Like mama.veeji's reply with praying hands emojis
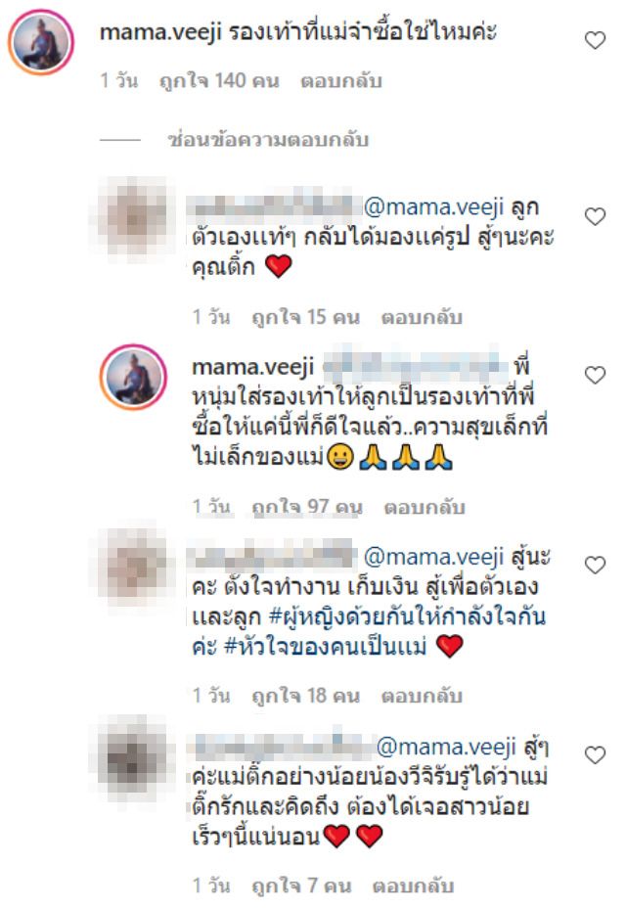The width and height of the screenshot is (626, 909). tap(595, 375)
